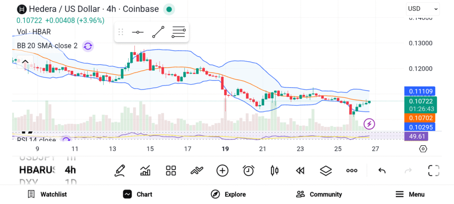Create an alert with the alarm clock icon

point(248,170)
